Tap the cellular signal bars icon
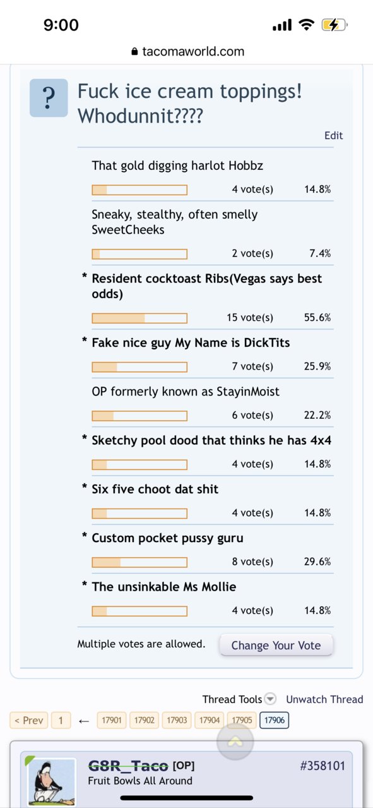373x808 pixels. point(281,25)
